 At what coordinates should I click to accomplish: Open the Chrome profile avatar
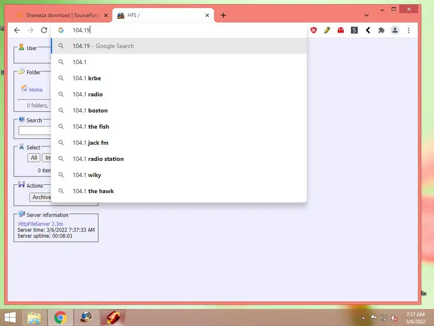[395, 30]
